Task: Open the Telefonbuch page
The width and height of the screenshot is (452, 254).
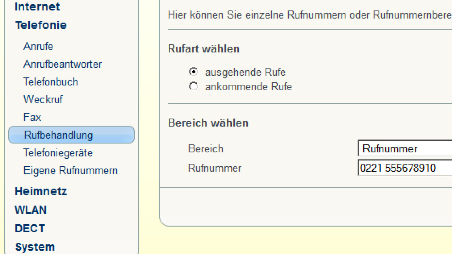Action: [x=51, y=82]
